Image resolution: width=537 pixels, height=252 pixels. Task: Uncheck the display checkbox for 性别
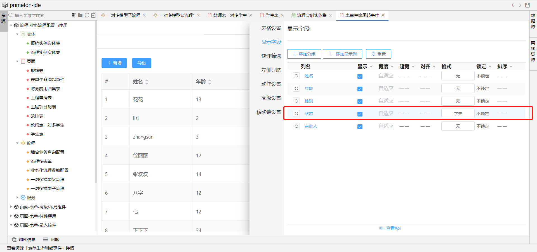point(360,101)
